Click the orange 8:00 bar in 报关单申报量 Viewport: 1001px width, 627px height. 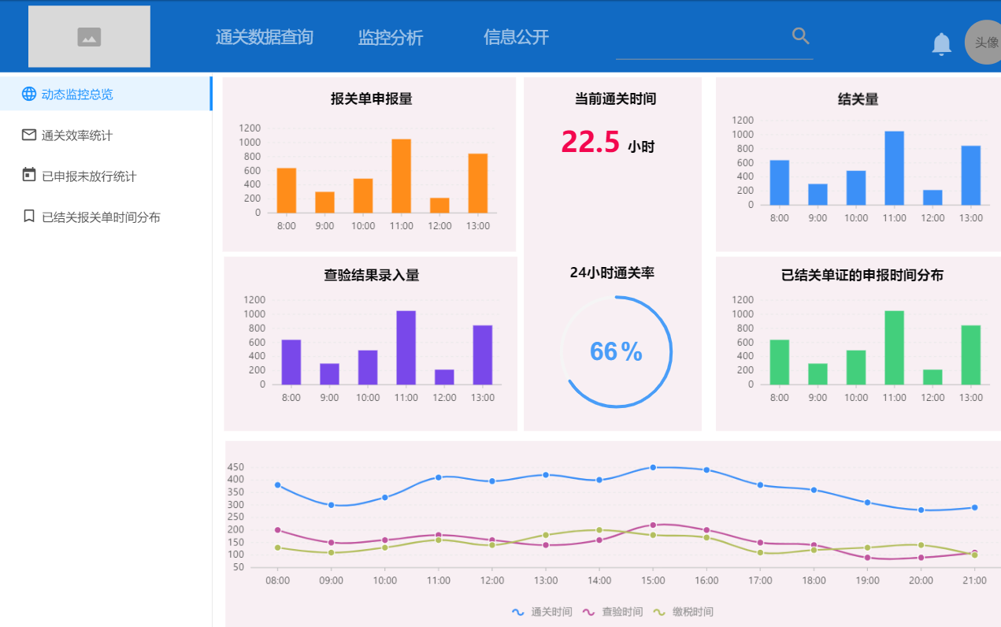pyautogui.click(x=287, y=190)
